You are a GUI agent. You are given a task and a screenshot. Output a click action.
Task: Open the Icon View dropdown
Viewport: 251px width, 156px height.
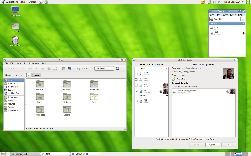(x=104, y=68)
